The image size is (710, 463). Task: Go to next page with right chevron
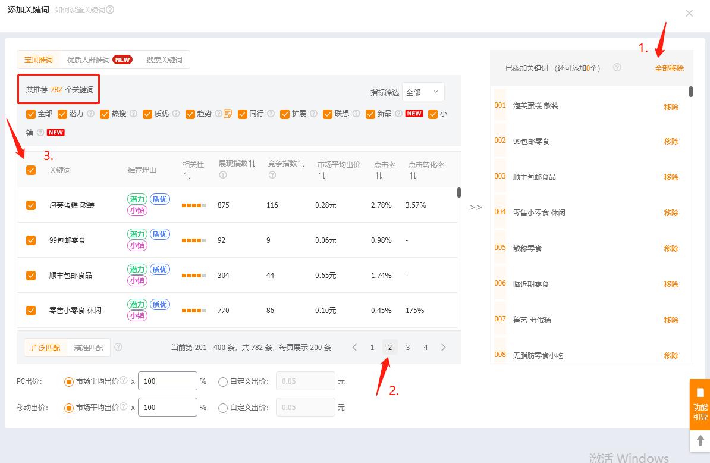coord(443,346)
